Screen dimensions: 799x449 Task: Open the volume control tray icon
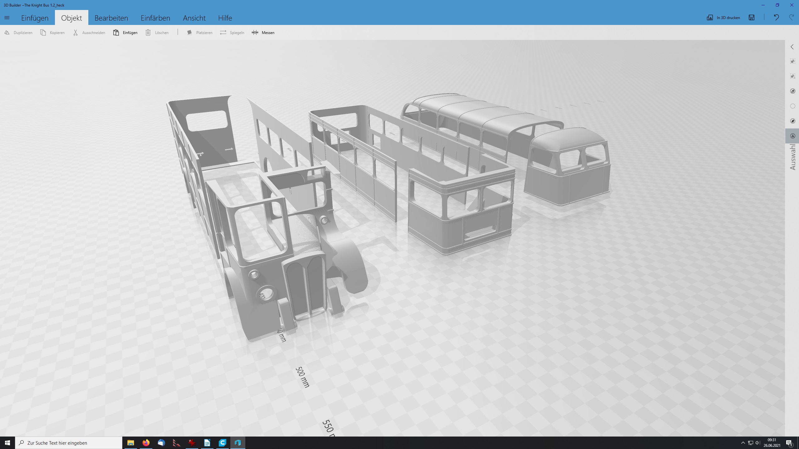point(757,443)
